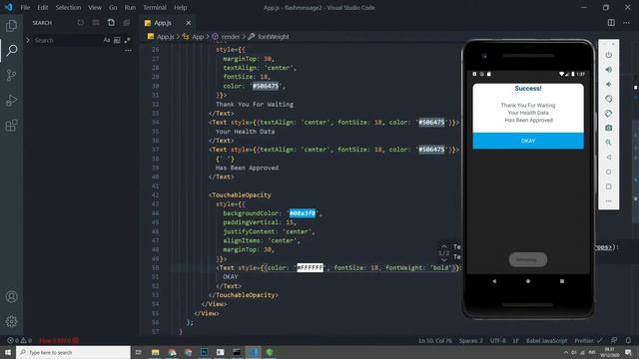The image size is (639, 359).
Task: Toggle search details three-dot button
Action: coord(128,51)
